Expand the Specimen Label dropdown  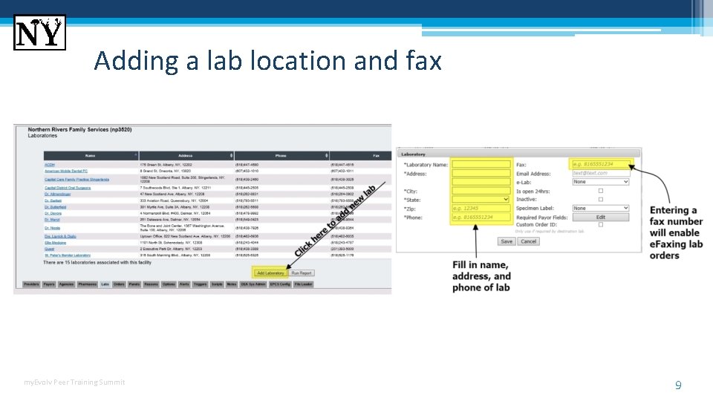pyautogui.click(x=601, y=208)
